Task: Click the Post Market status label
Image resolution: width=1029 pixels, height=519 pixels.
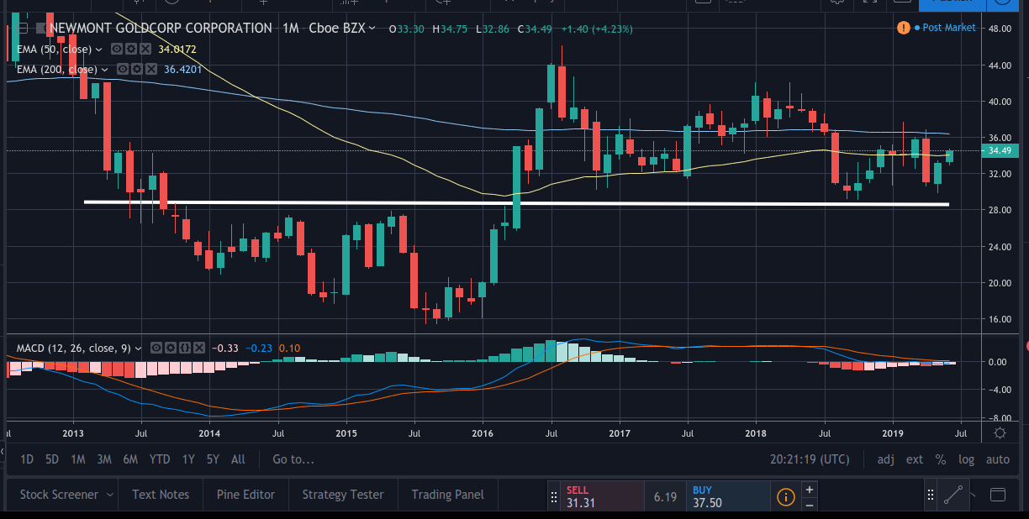Action: [x=949, y=28]
